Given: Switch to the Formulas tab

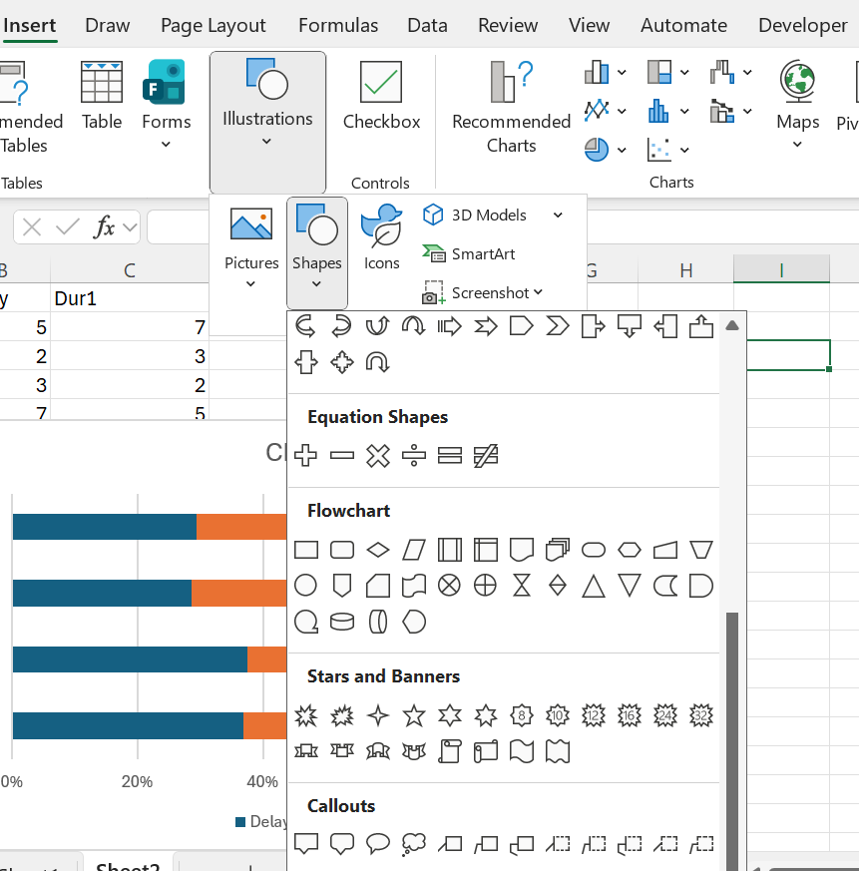Looking at the screenshot, I should pyautogui.click(x=338, y=25).
